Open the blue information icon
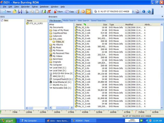This screenshot has width=164, height=123. (x=143, y=11)
